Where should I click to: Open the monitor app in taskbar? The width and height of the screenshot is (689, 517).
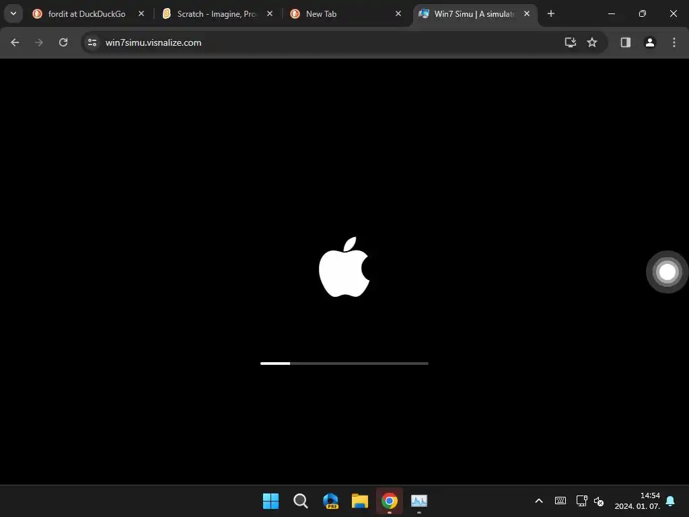(x=419, y=501)
